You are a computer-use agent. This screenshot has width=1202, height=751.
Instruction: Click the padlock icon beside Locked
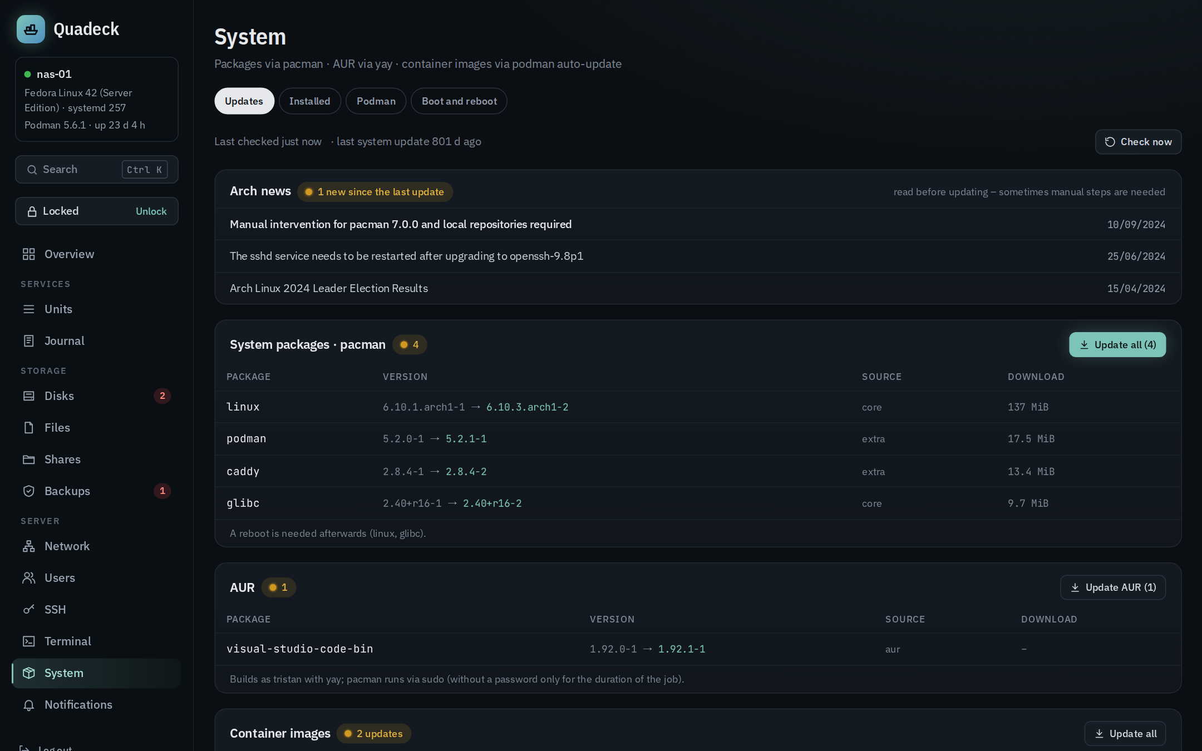[32, 211]
